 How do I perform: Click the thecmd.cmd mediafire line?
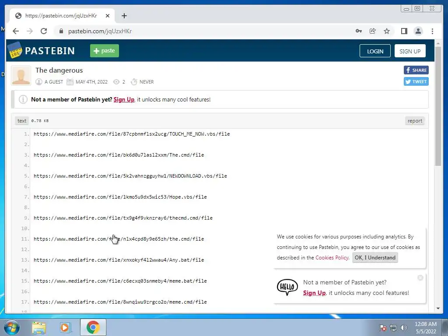click(x=123, y=218)
